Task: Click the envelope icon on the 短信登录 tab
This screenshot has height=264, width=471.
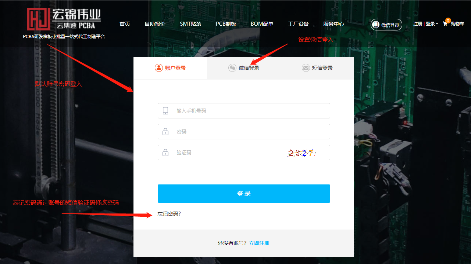Action: 306,68
